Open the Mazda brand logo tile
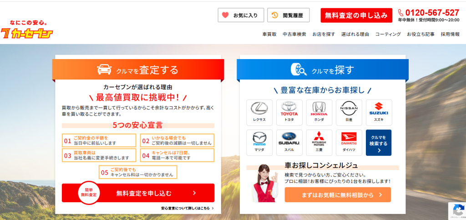 click(259, 142)
